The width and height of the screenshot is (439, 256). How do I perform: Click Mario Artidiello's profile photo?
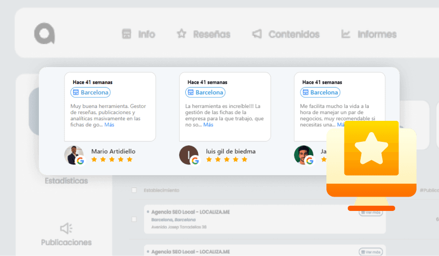pyautogui.click(x=73, y=155)
